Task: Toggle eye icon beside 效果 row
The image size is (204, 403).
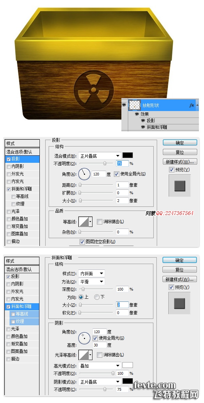Action: click(x=137, y=114)
